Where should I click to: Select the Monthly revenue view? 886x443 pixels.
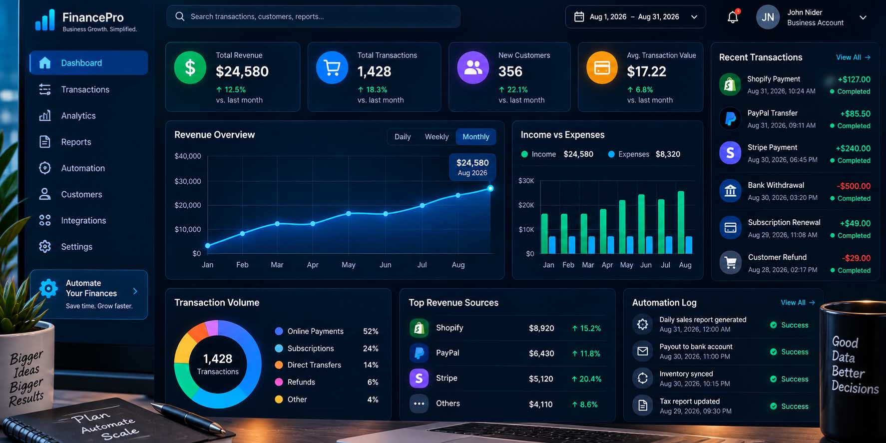476,137
